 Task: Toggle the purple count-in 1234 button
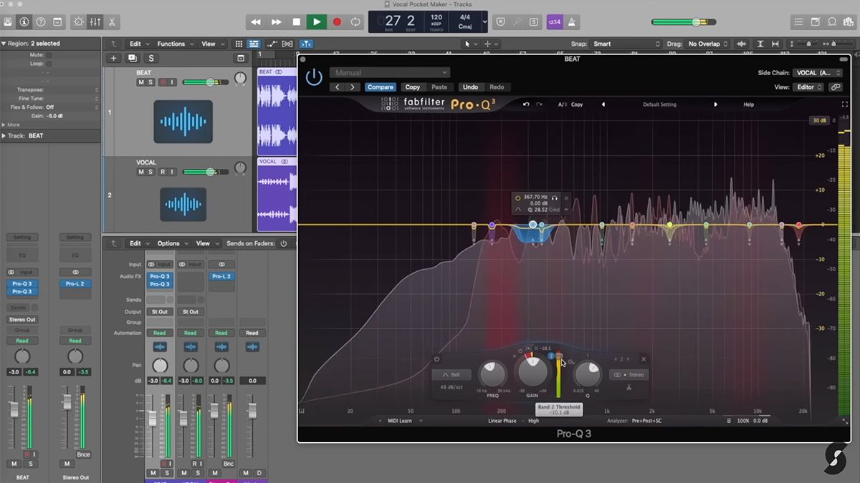pyautogui.click(x=555, y=22)
